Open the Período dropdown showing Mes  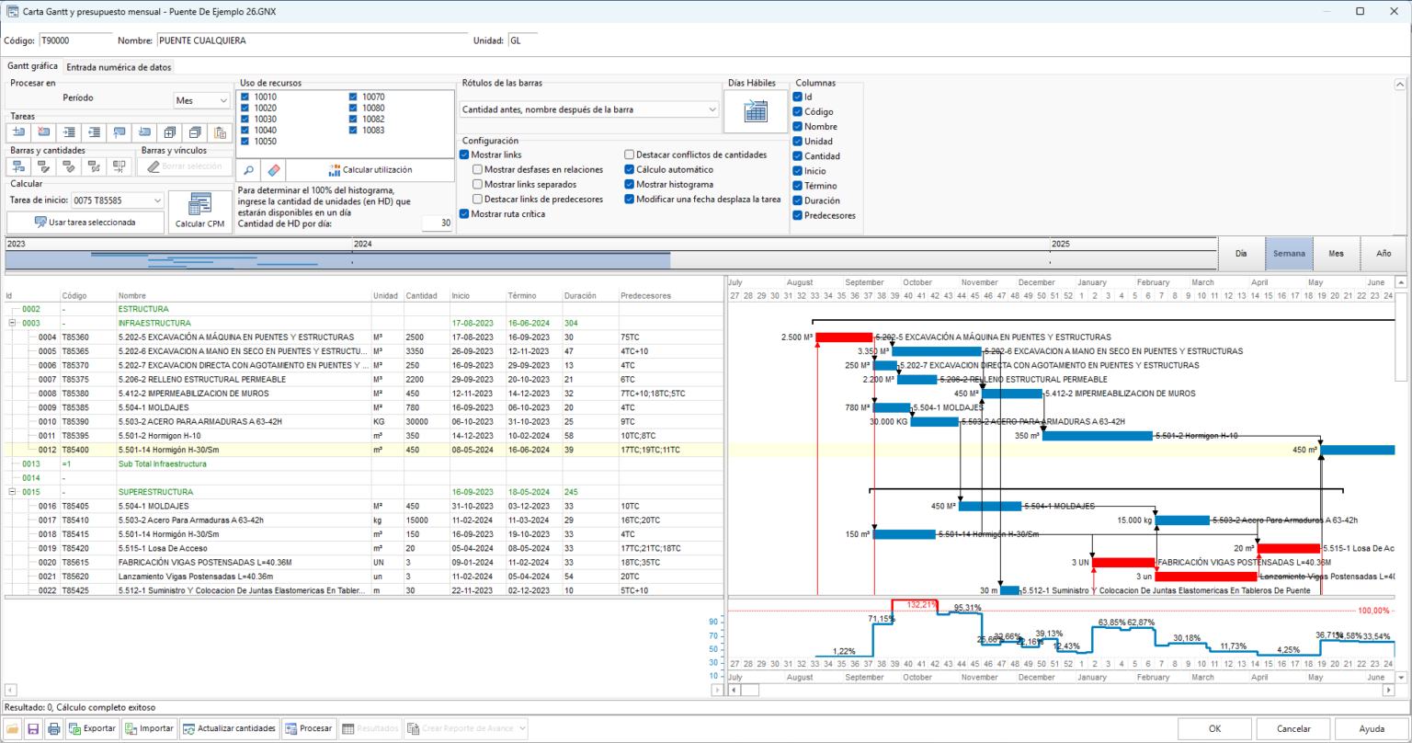[x=202, y=100]
